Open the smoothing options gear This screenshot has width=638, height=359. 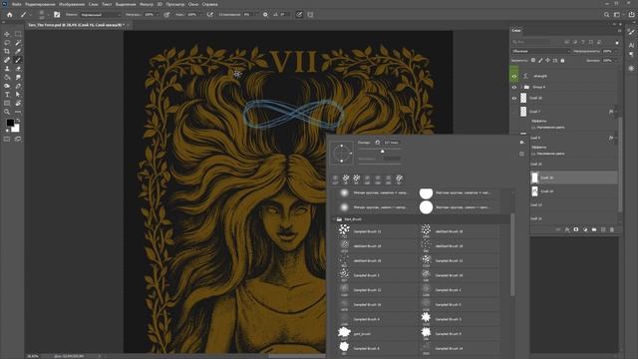tap(265, 15)
